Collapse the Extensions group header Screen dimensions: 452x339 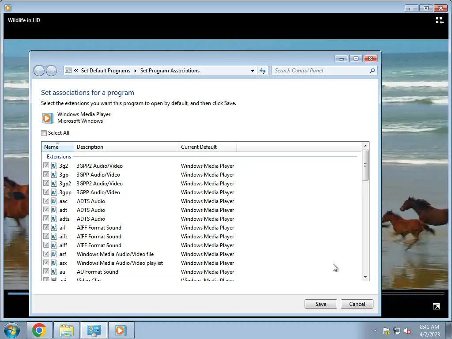click(59, 157)
